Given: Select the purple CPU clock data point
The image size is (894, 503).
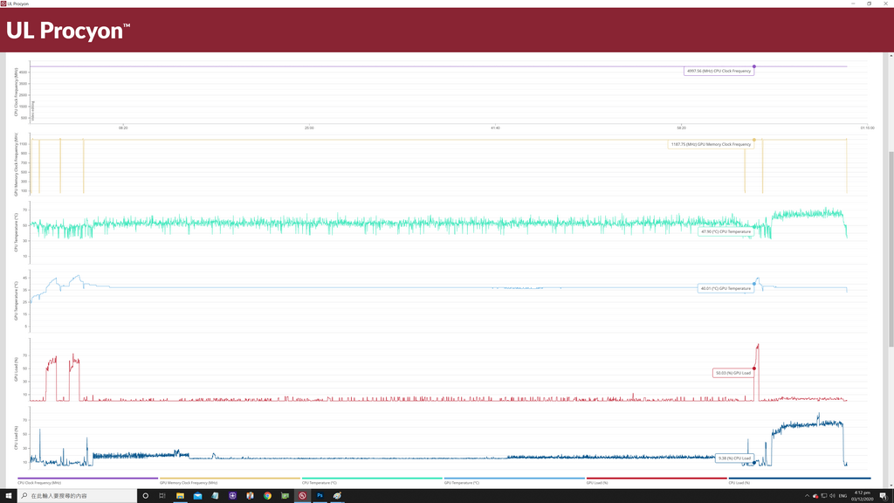Looking at the screenshot, I should pyautogui.click(x=753, y=66).
